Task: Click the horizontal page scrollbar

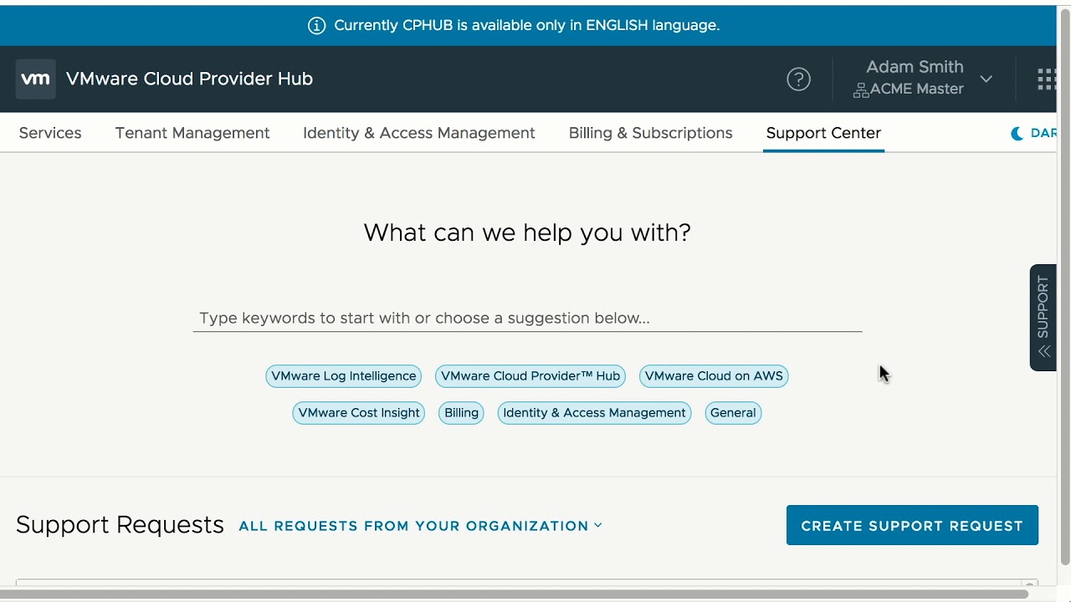Action: click(515, 594)
